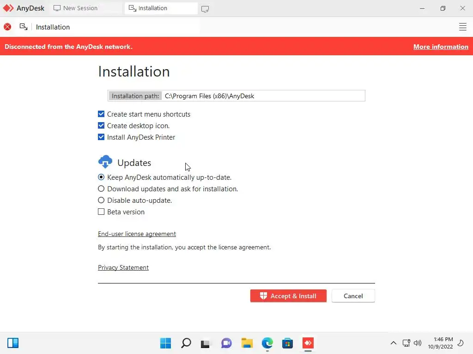
Task: Open the Windows Widgets panel icon
Action: [13, 343]
